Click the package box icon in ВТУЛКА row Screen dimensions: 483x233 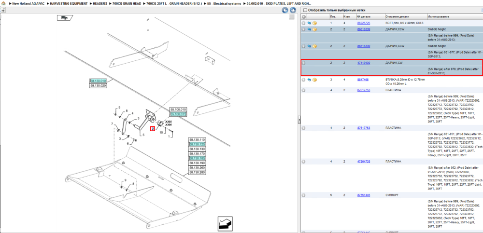tap(314, 80)
